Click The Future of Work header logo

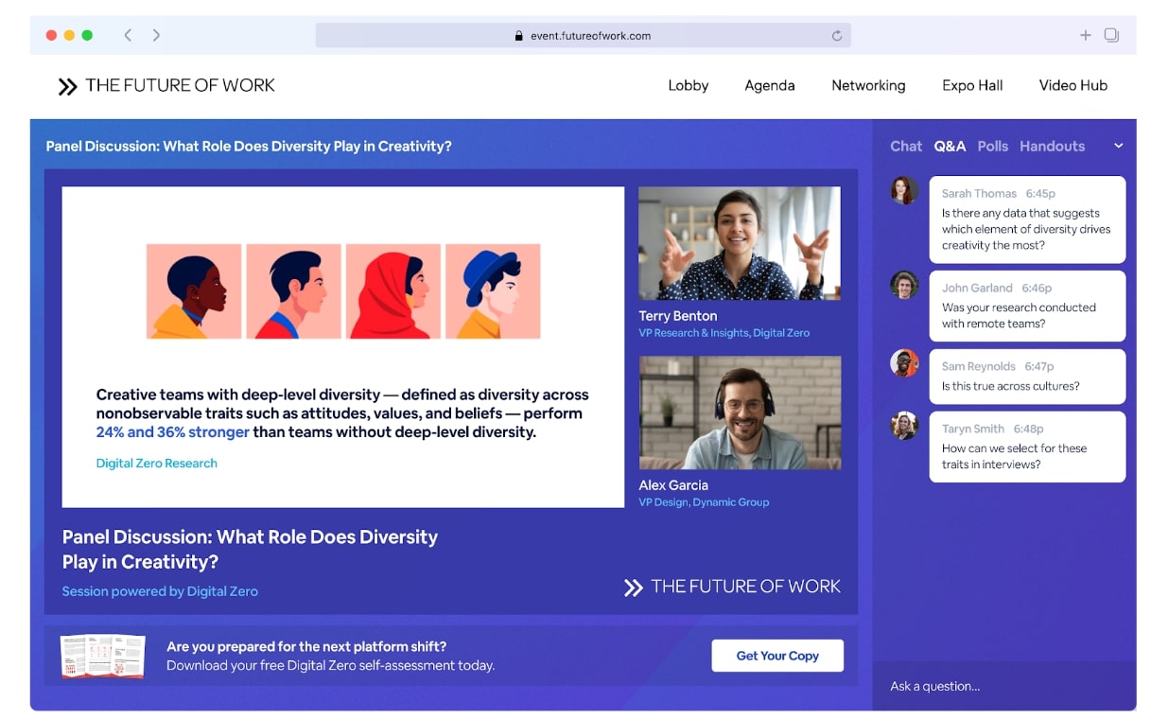(x=166, y=86)
